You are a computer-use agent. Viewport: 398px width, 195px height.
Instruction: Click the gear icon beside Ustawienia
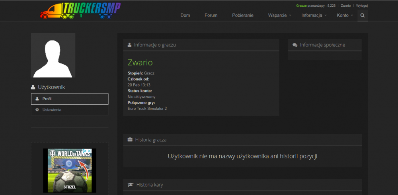37,110
